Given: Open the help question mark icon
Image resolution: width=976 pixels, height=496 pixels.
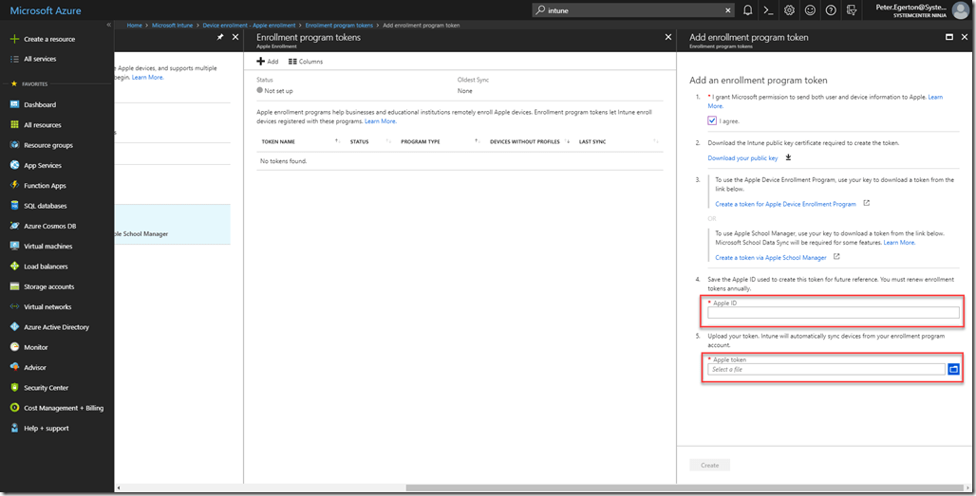Looking at the screenshot, I should click(831, 10).
